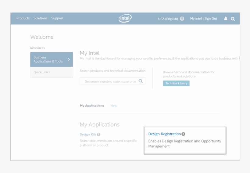
Task: Open the Solutions menu
Action: tap(40, 18)
